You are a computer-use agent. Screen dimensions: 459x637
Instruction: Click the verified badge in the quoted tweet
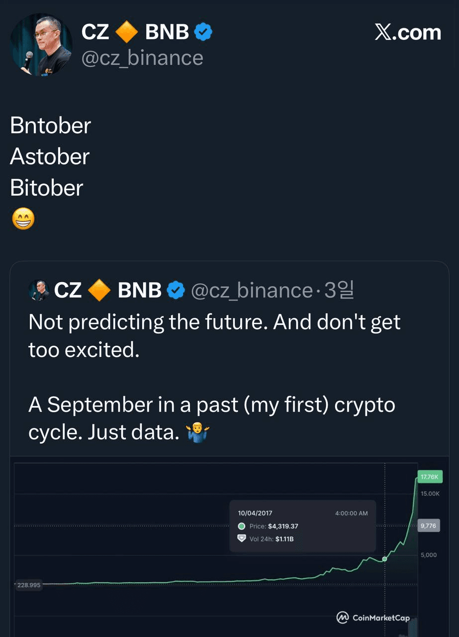coord(176,290)
